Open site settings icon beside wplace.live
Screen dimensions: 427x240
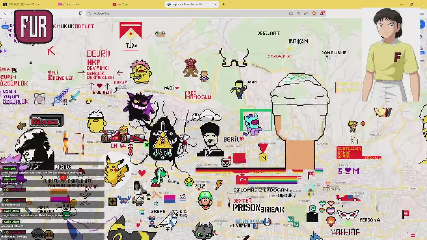[89, 13]
